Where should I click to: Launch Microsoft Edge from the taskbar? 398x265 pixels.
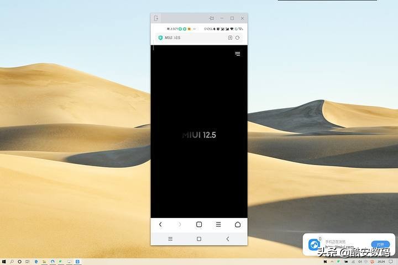[x=36, y=262]
